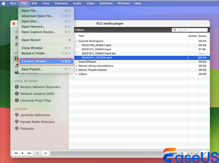219x163 pixels.
Task: Open the Playback menu
Action: pos(61,3)
